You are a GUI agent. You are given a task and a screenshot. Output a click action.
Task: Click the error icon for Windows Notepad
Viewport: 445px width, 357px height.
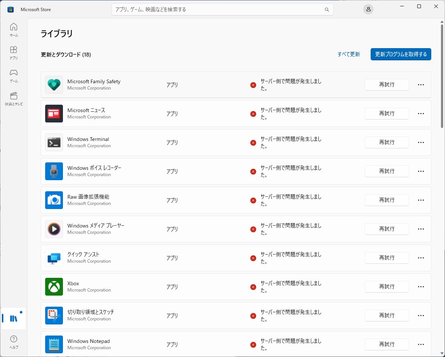coord(253,345)
